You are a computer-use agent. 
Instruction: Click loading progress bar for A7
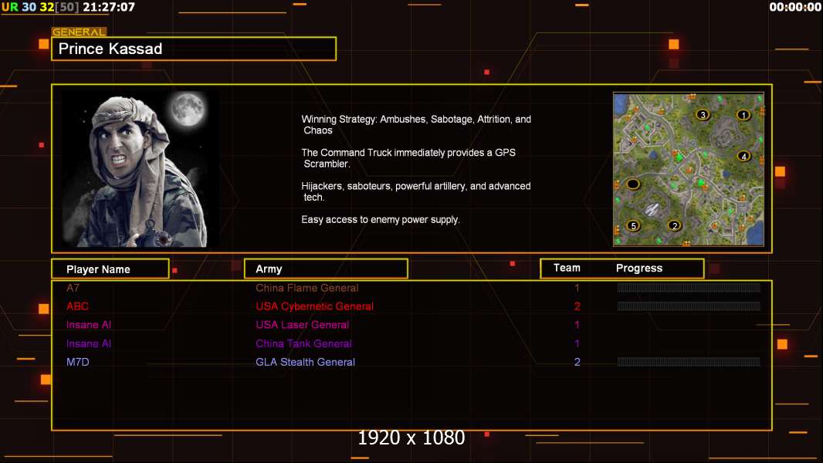[x=689, y=287]
